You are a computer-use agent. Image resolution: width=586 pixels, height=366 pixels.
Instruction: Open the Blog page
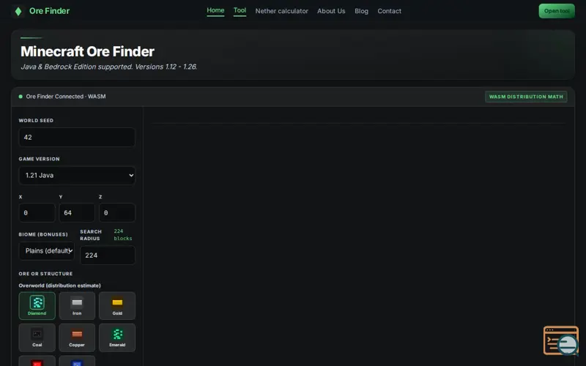coord(361,11)
